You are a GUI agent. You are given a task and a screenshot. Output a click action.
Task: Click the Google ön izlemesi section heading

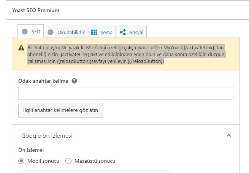[47, 136]
